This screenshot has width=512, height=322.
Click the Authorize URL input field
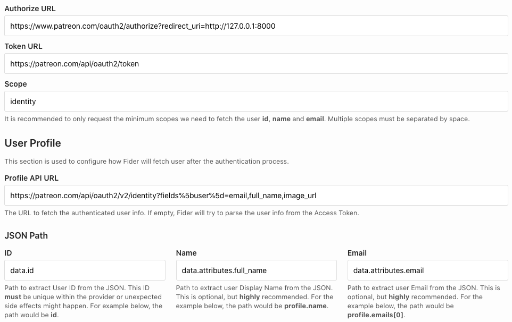tap(255, 26)
